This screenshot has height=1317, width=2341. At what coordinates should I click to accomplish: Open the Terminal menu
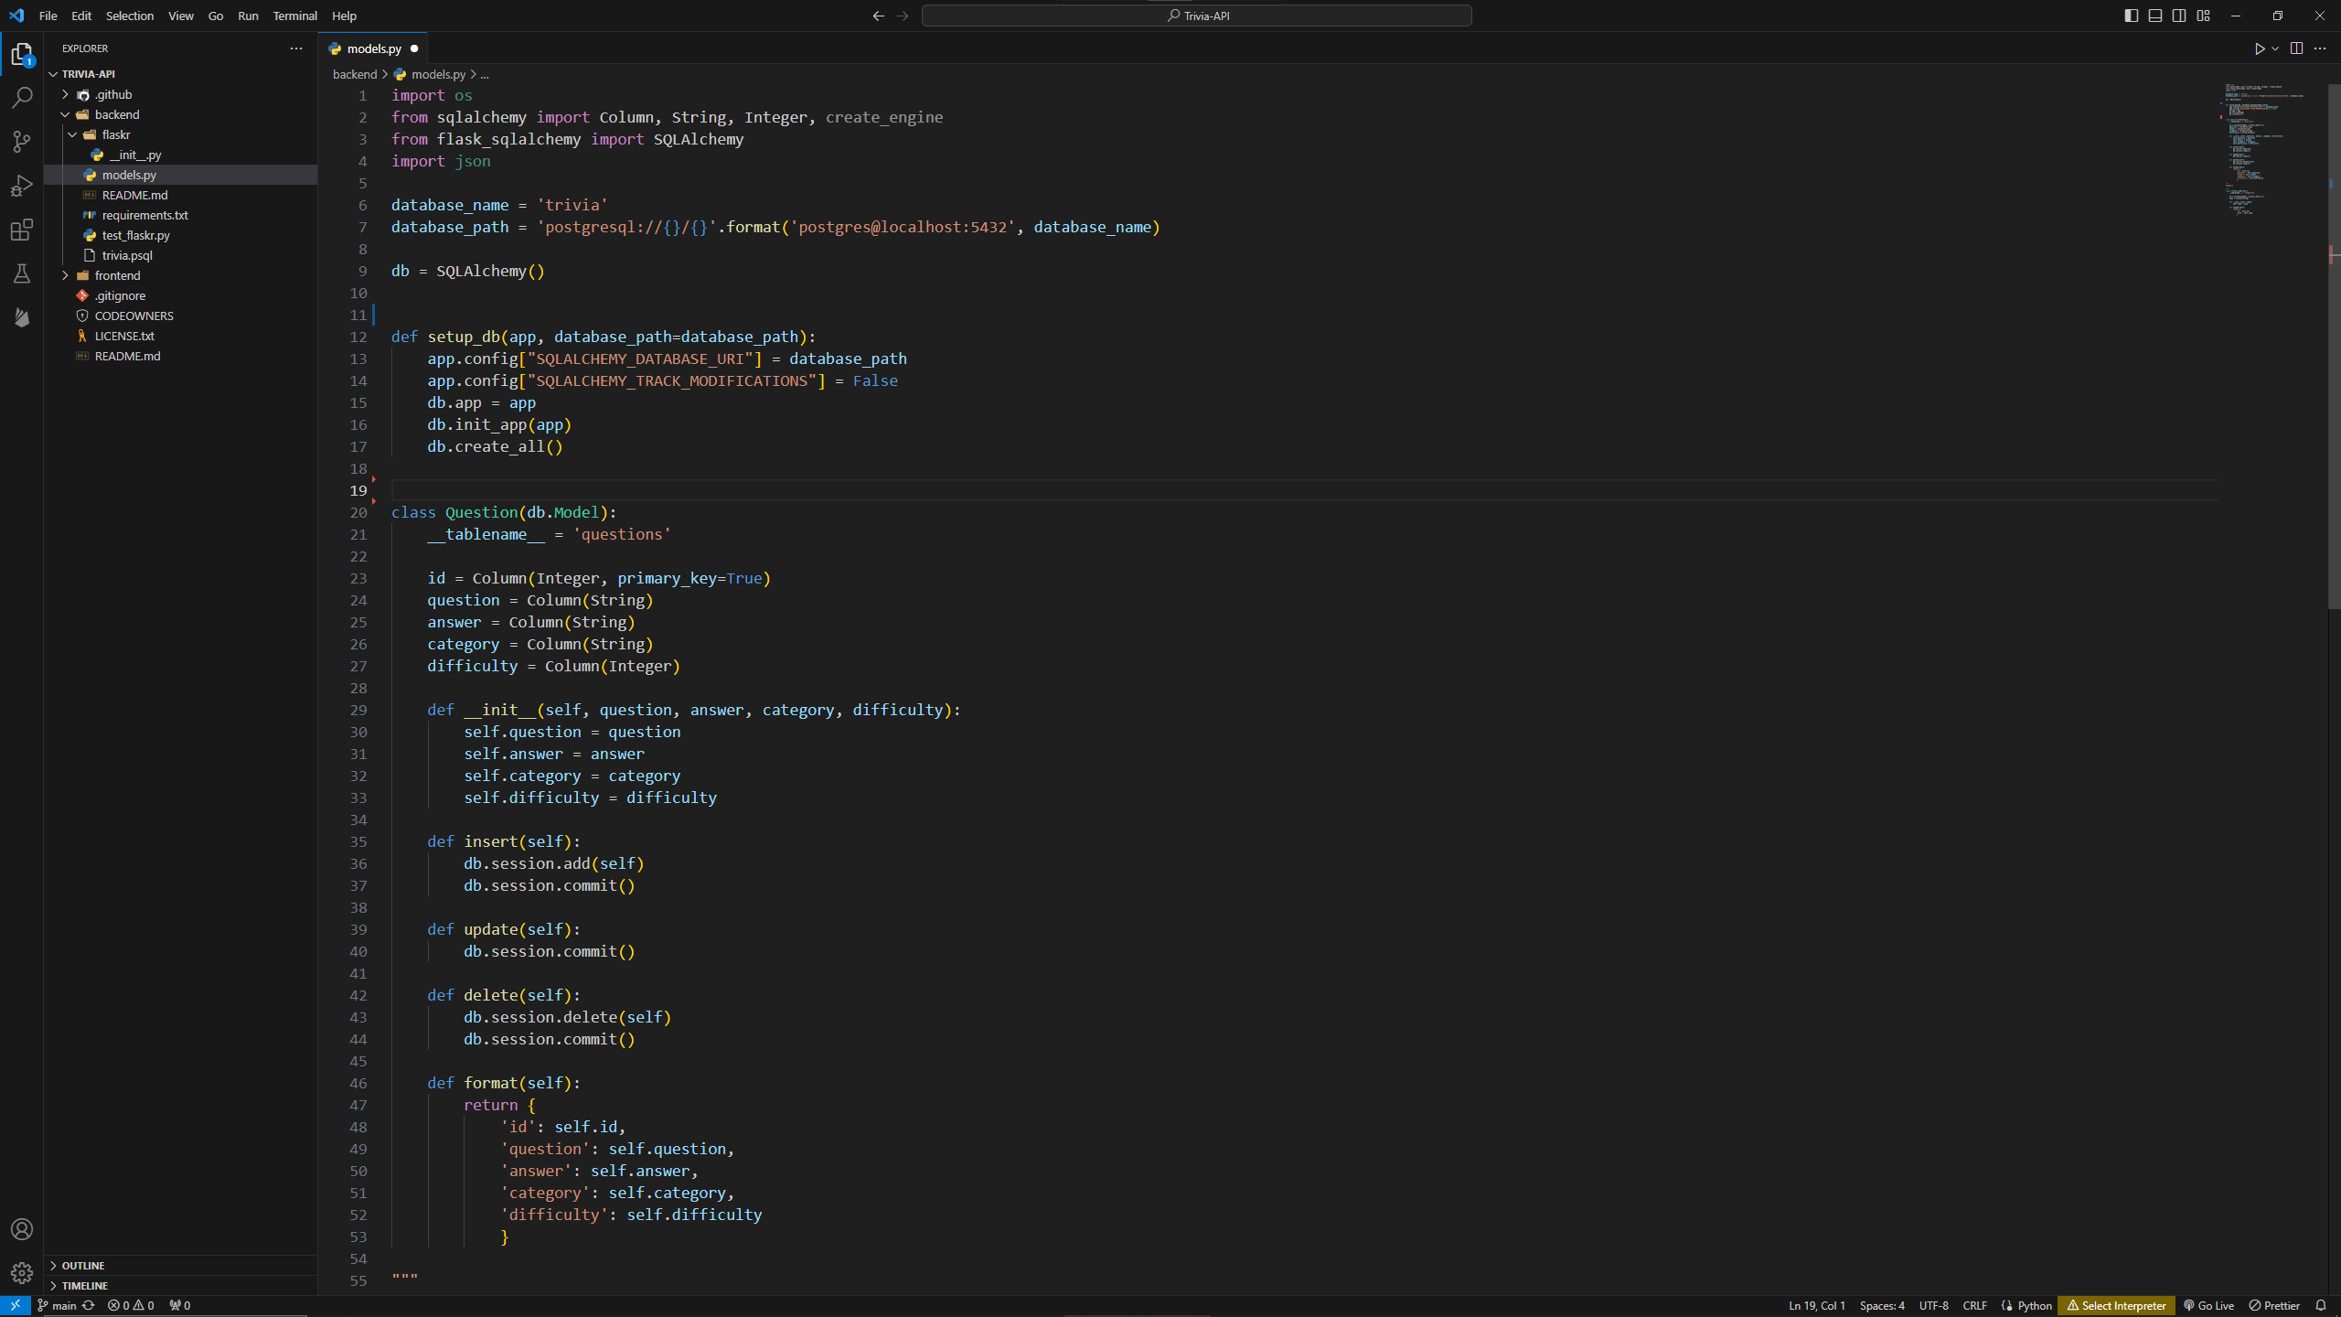coord(294,16)
